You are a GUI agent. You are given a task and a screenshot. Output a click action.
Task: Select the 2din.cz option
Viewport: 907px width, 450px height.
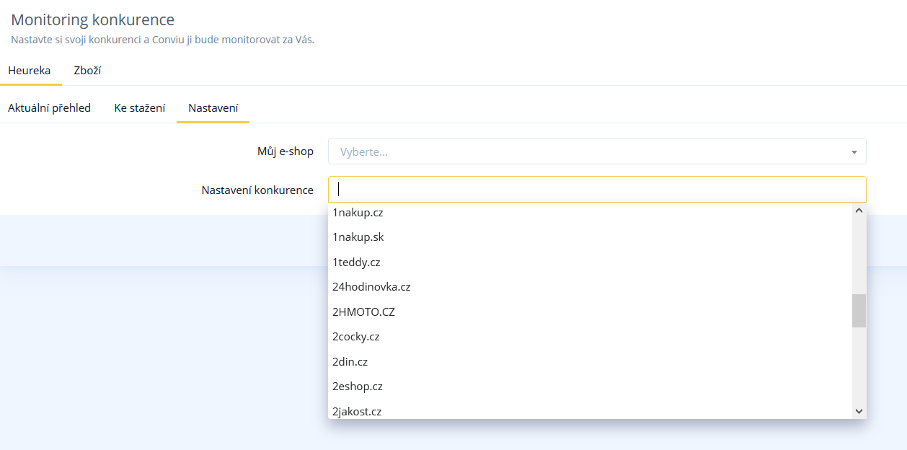tap(350, 362)
